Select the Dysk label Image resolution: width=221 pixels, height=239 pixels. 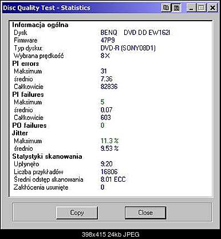click(x=21, y=33)
